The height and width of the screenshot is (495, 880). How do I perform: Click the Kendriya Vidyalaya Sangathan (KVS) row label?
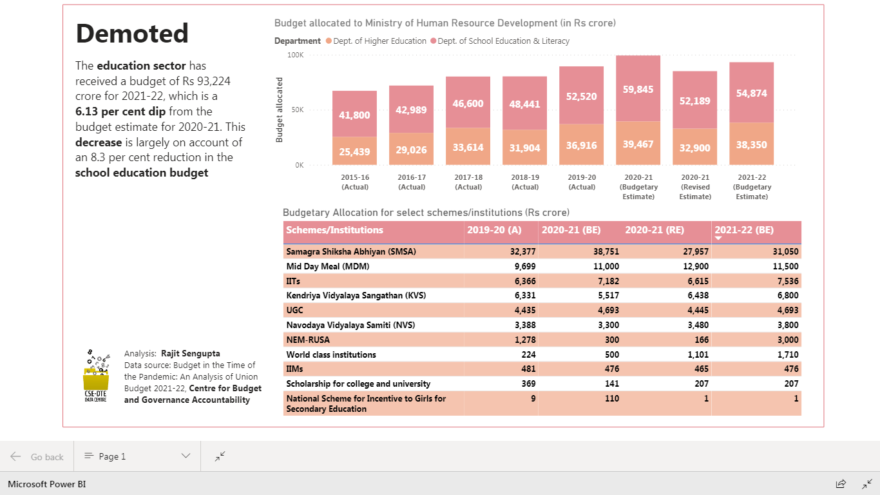click(356, 296)
